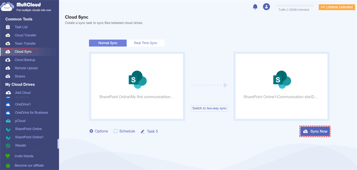Click the Team Transfer sidebar icon
Viewport: 357px width, 170px height.
coord(8,44)
